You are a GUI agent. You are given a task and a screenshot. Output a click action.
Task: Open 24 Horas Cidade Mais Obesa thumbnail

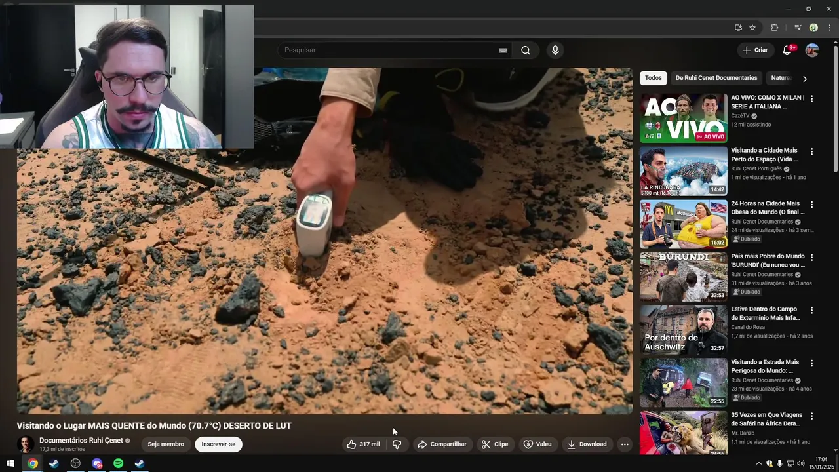(684, 224)
